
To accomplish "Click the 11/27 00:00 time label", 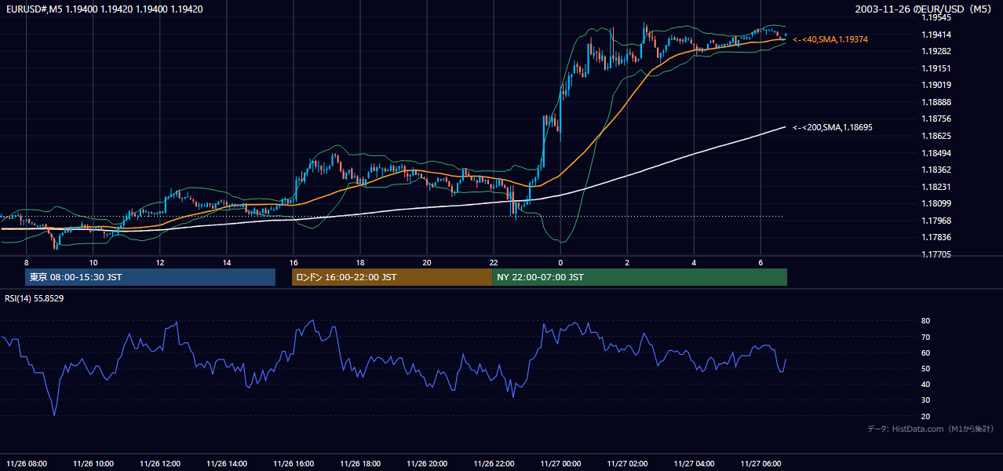I will tap(560, 464).
